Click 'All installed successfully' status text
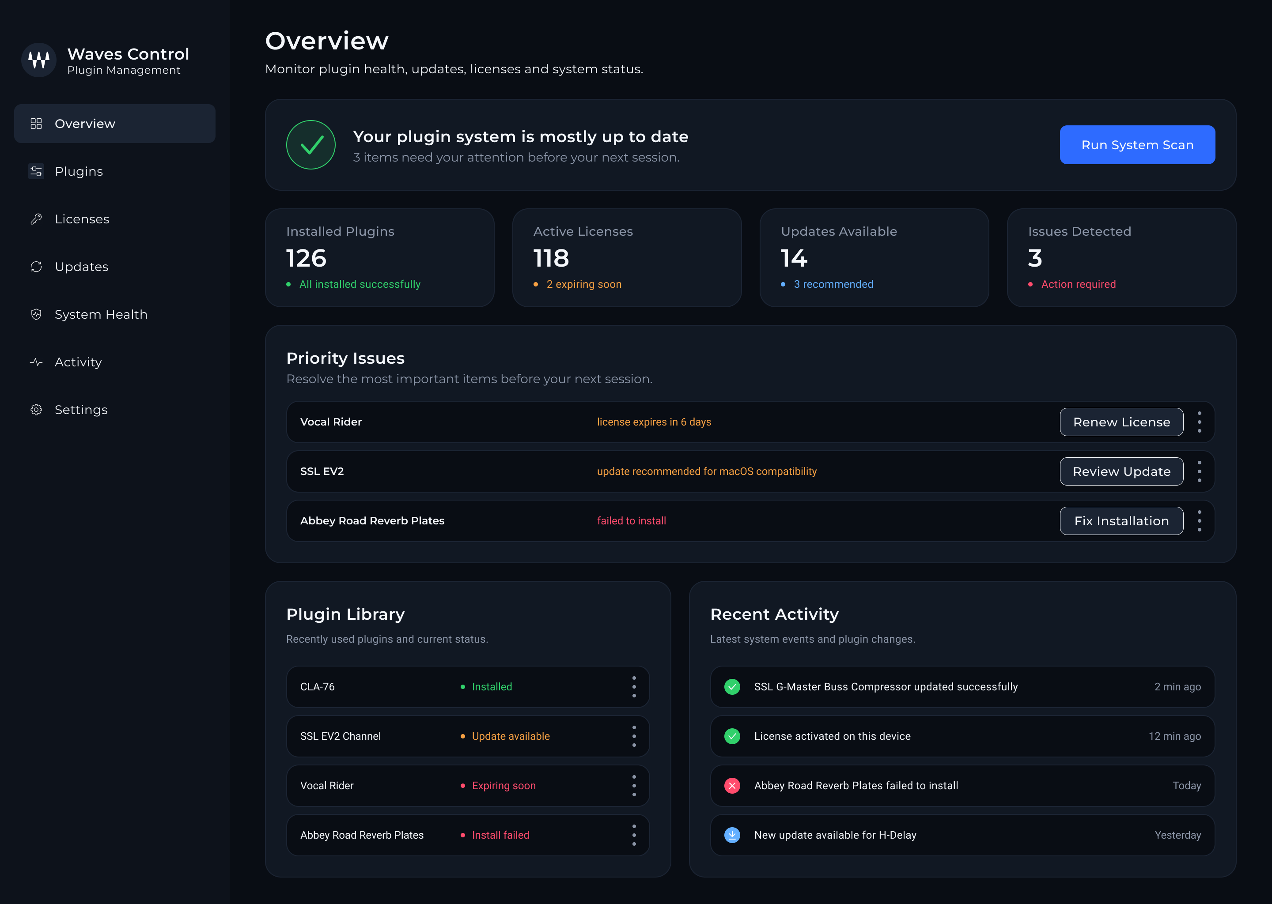Viewport: 1272px width, 904px height. coord(360,284)
